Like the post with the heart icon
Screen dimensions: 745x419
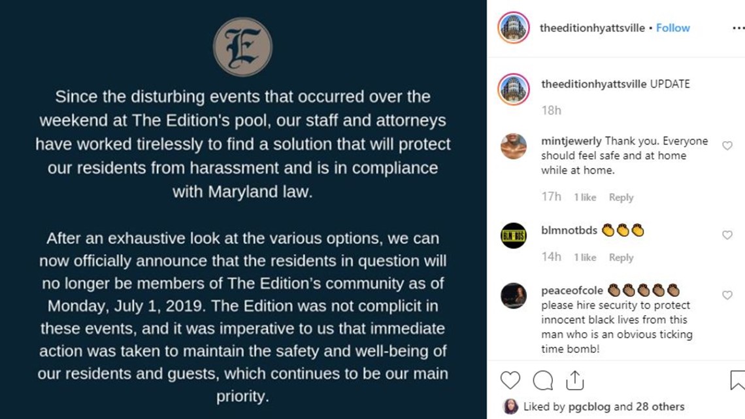click(510, 380)
